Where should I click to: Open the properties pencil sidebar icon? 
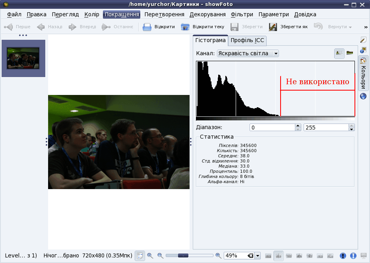coord(363,40)
